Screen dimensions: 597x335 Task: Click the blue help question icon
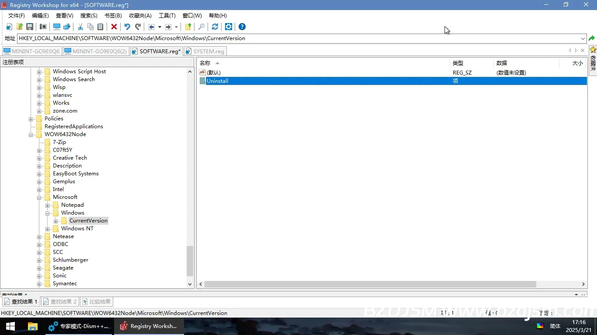(242, 27)
